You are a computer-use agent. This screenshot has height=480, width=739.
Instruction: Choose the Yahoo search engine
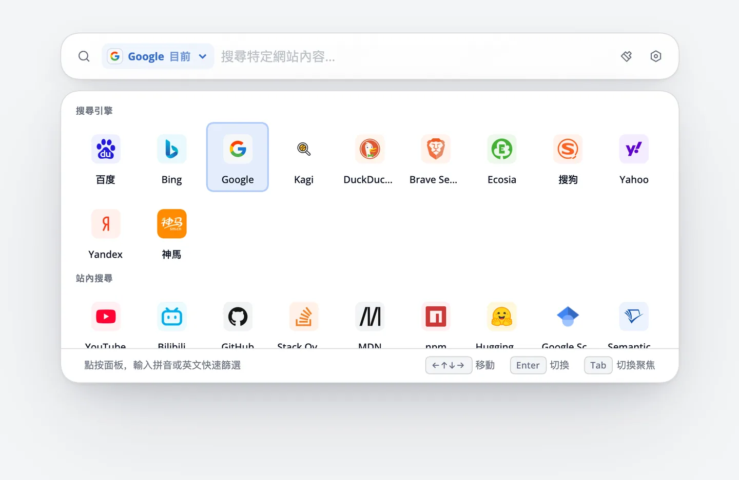tap(634, 157)
